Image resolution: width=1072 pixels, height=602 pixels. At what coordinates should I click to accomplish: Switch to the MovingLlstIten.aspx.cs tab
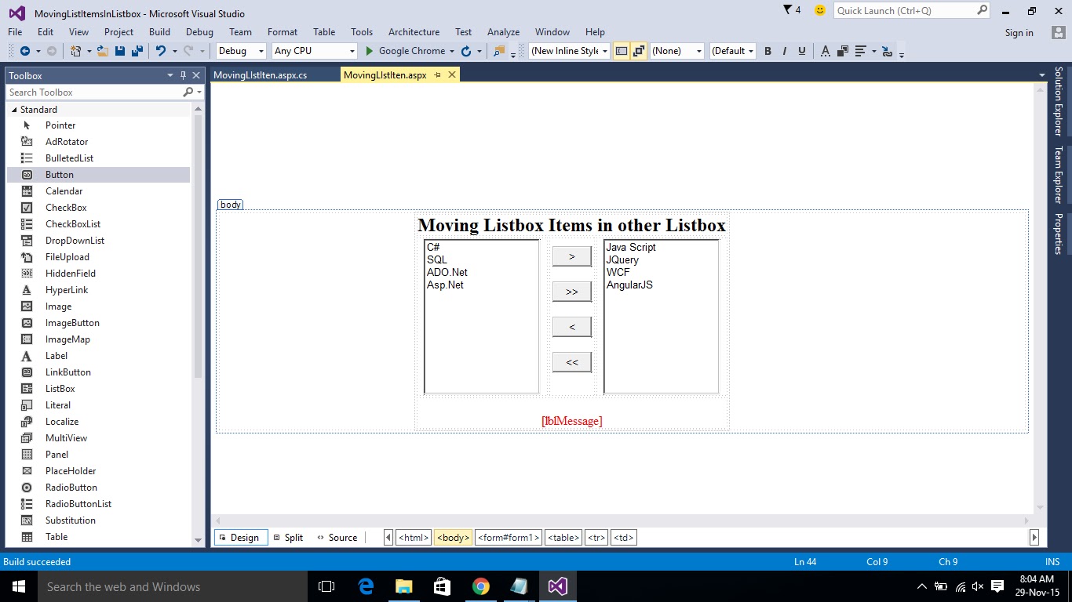pyautogui.click(x=261, y=75)
